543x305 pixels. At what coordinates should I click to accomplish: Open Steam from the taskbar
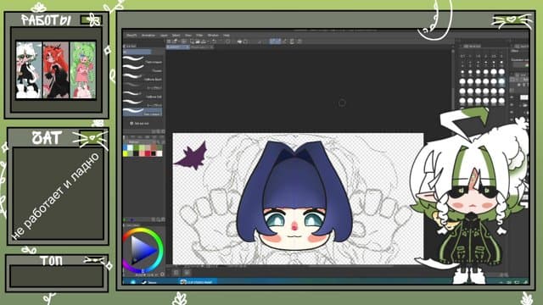[x=149, y=282]
